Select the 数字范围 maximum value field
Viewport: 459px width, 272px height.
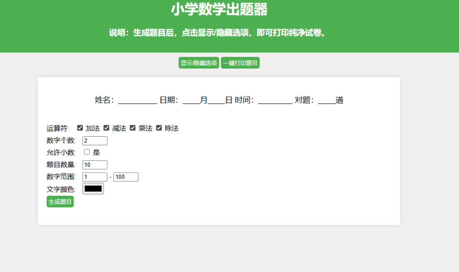point(126,177)
